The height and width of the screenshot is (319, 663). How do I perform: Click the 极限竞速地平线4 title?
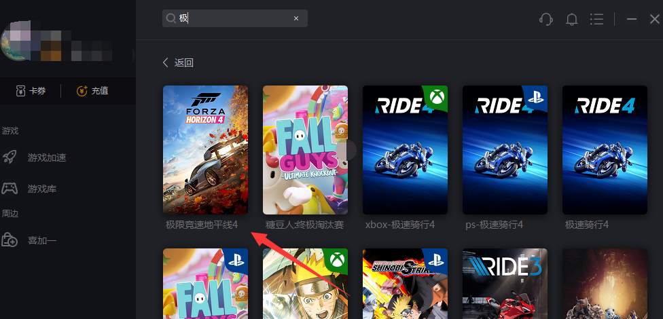point(202,225)
